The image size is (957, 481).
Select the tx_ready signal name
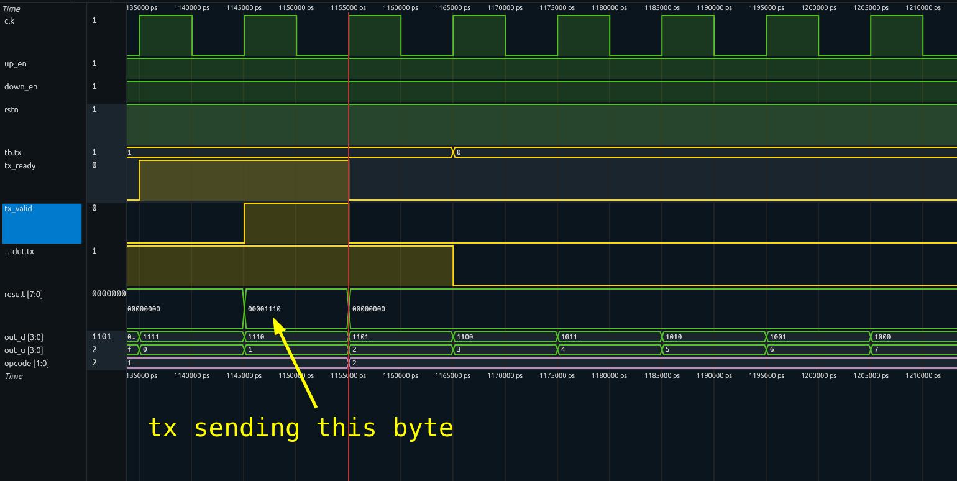click(x=19, y=166)
